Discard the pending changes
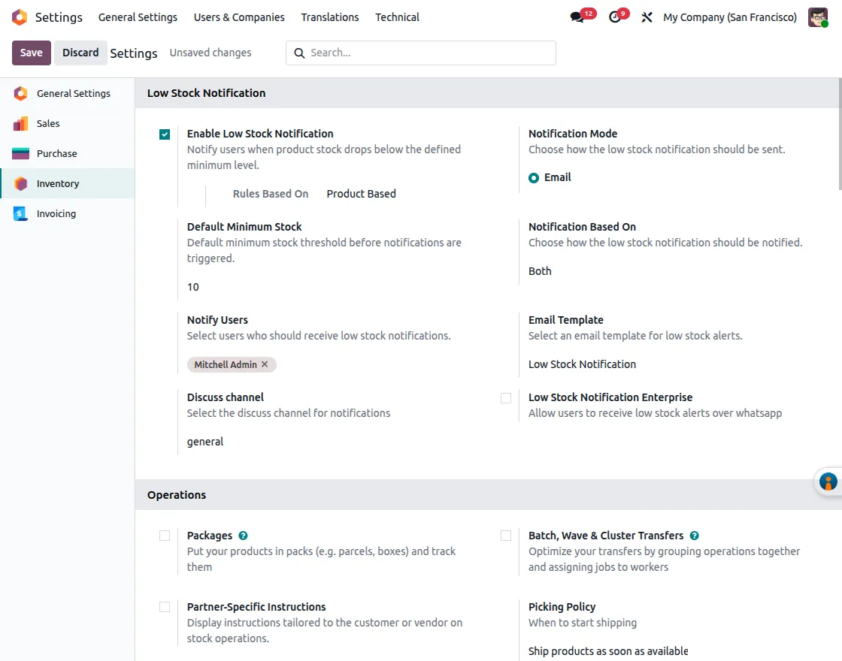This screenshot has height=661, width=842. coord(80,53)
